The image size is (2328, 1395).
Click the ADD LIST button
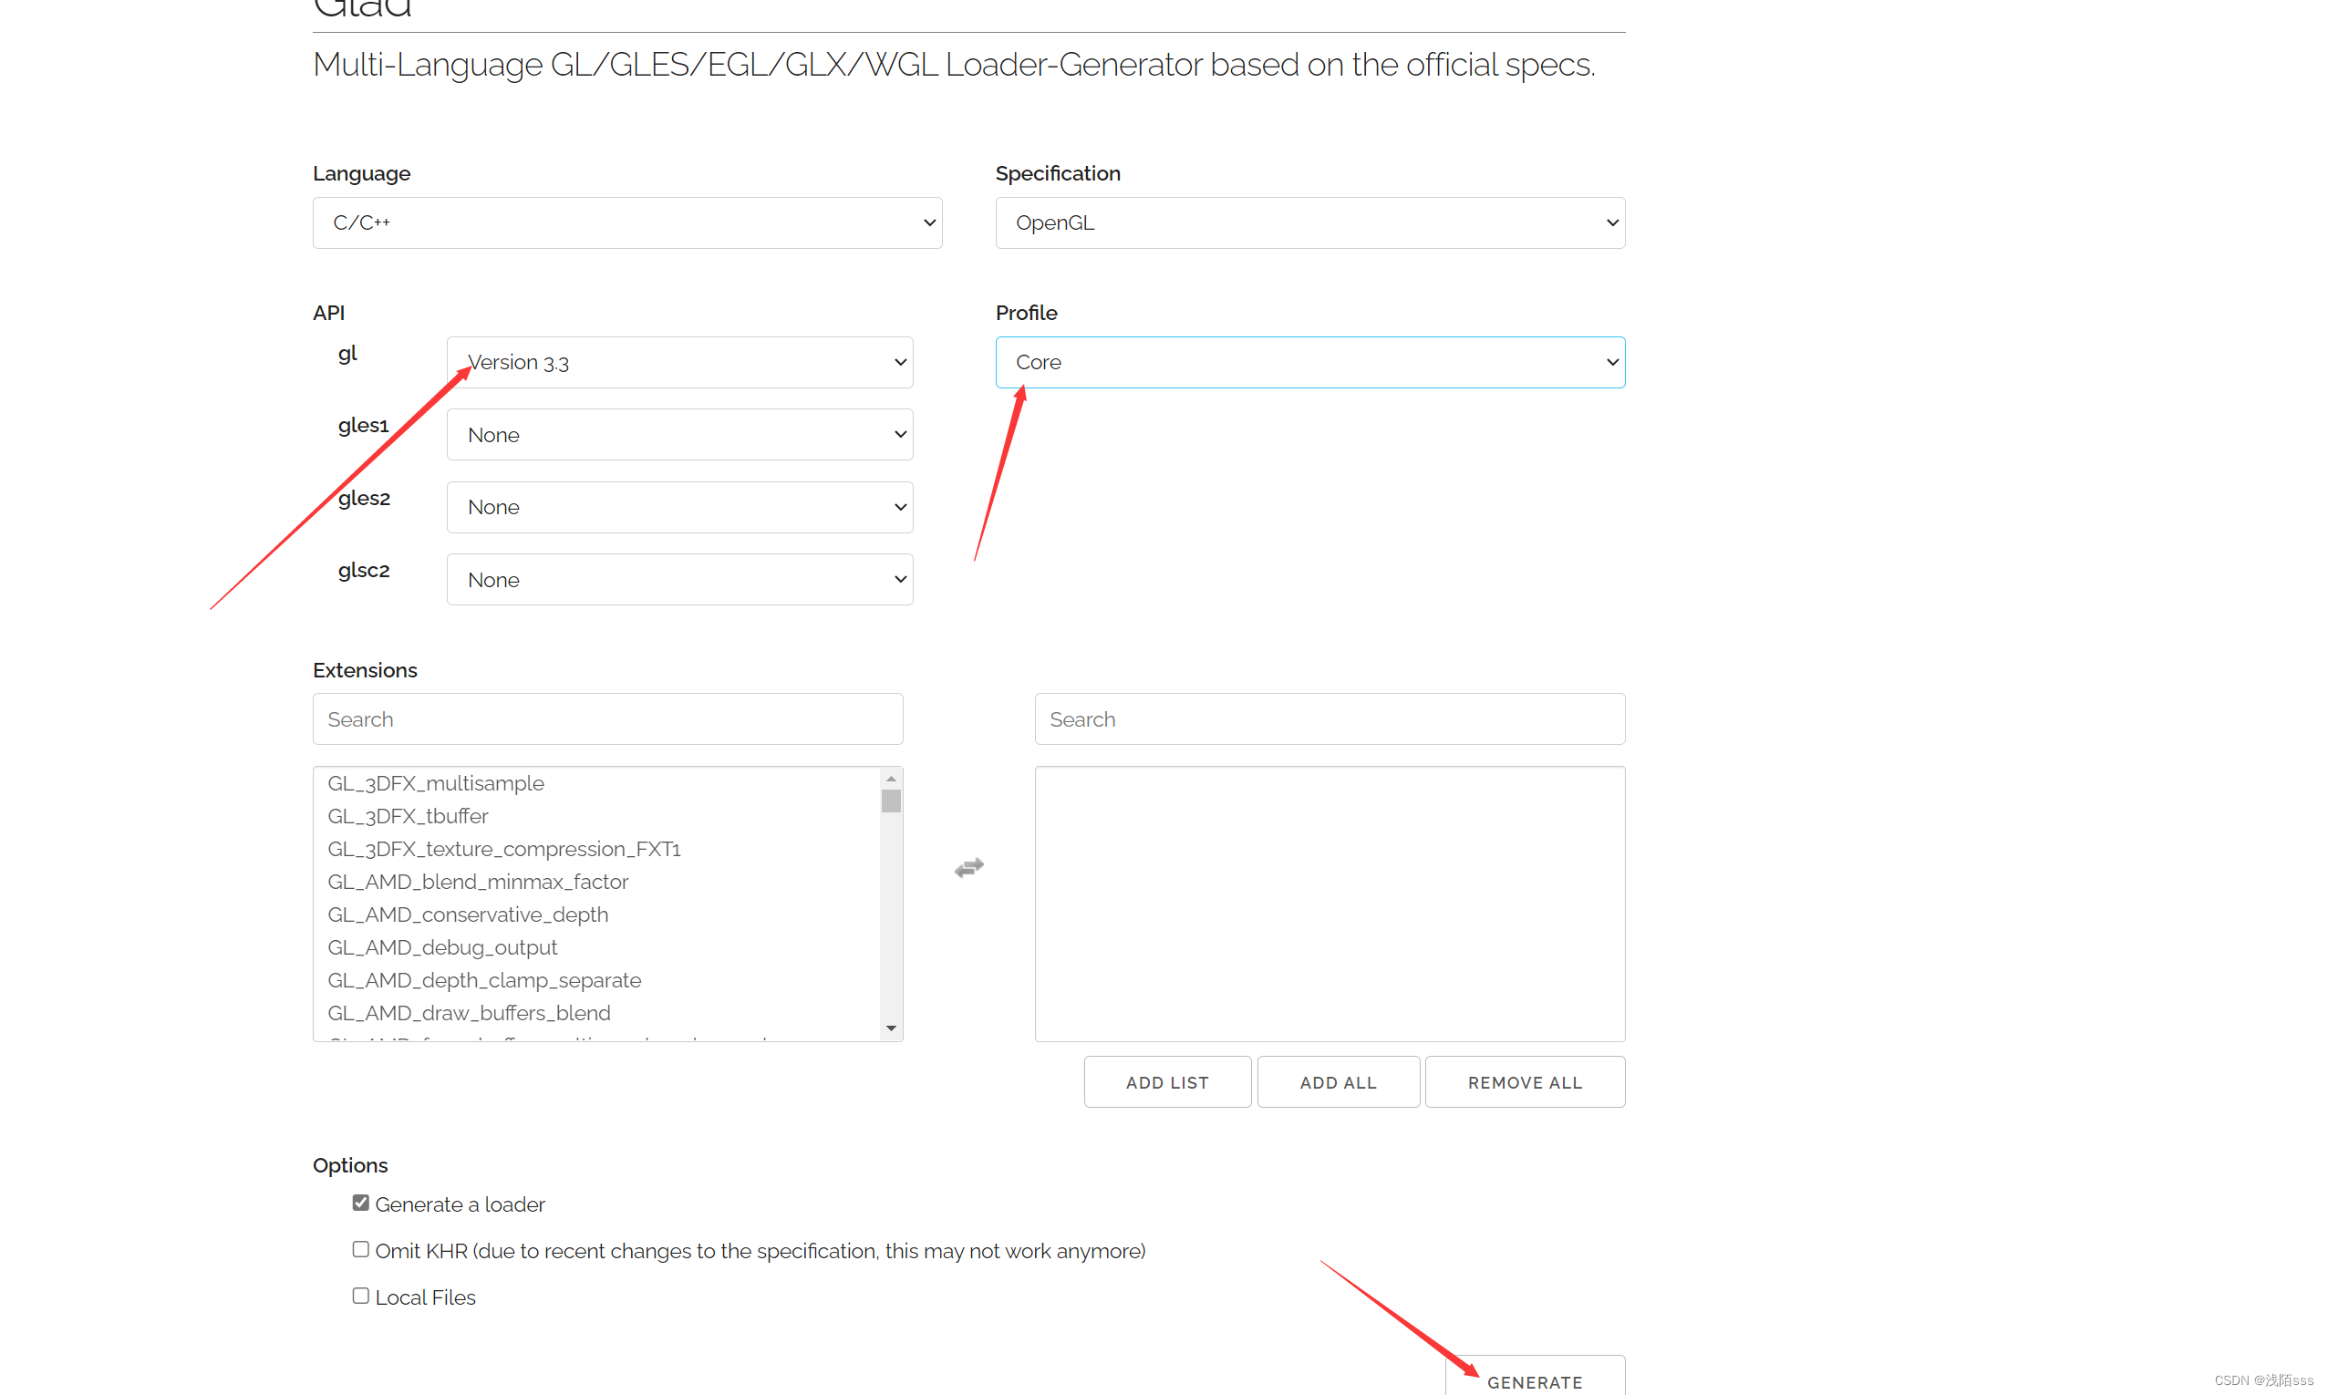point(1166,1082)
